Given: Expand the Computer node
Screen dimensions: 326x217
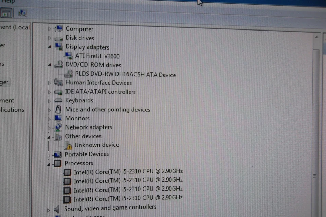Looking at the screenshot, I should coord(49,29).
